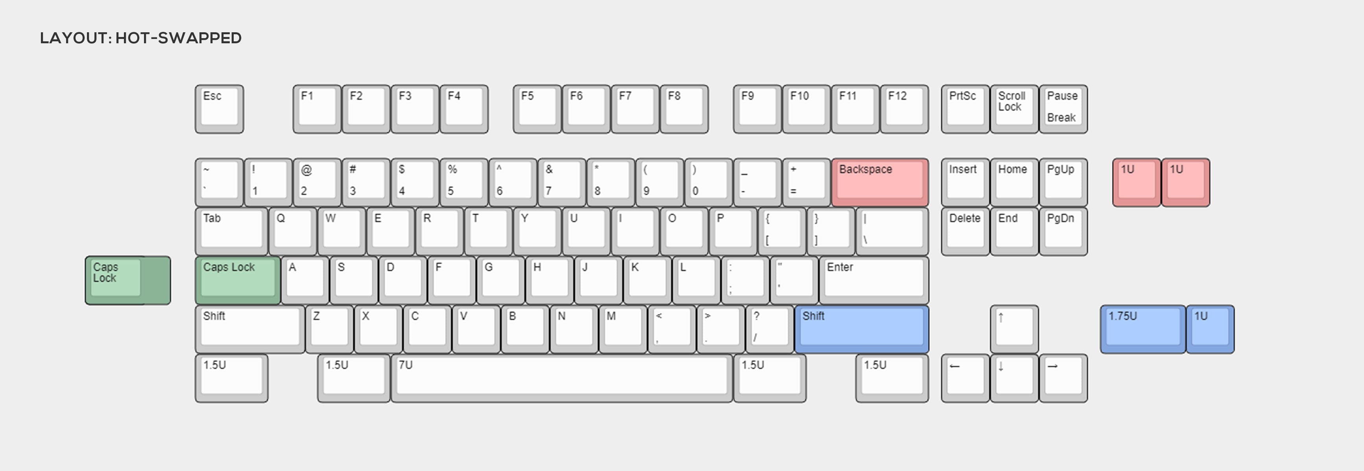Click the F12 function key
Screen dimensions: 1364x471
(906, 106)
